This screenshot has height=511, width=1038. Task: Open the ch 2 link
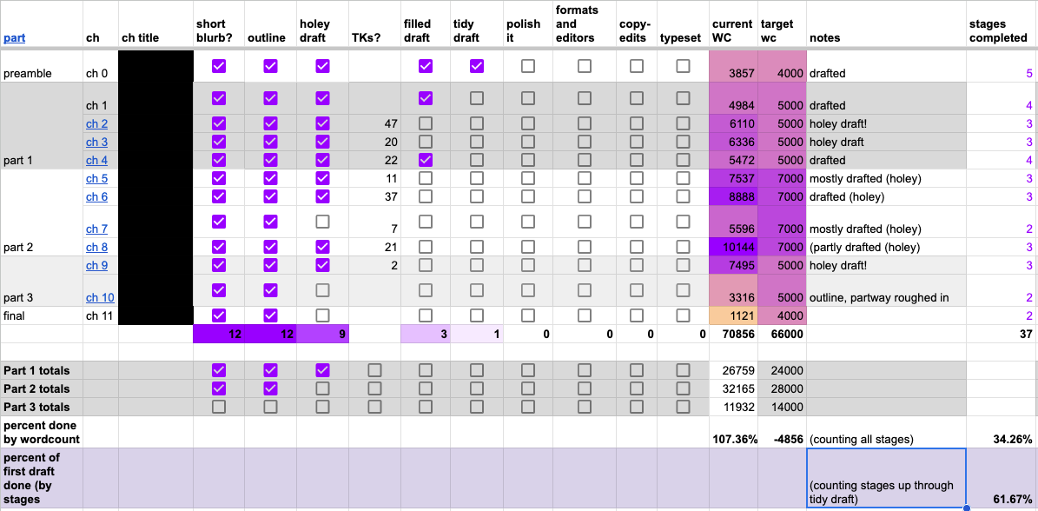96,124
